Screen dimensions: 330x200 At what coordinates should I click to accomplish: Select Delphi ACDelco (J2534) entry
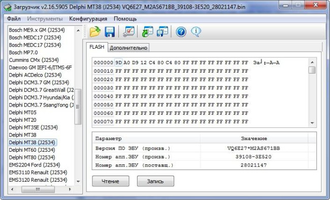[x=35, y=75]
